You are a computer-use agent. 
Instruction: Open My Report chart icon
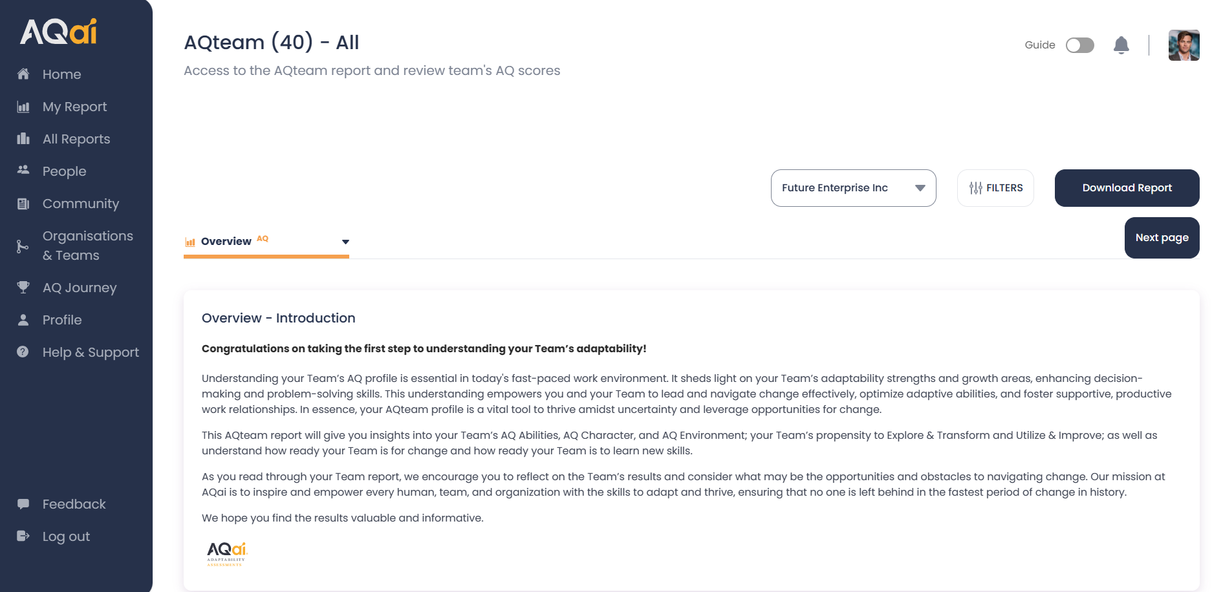23,107
